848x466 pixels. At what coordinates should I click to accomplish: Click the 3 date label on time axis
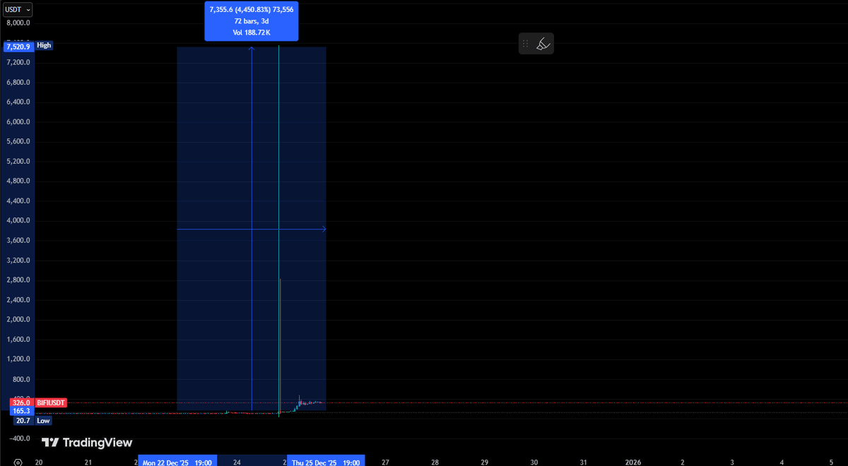coord(732,462)
